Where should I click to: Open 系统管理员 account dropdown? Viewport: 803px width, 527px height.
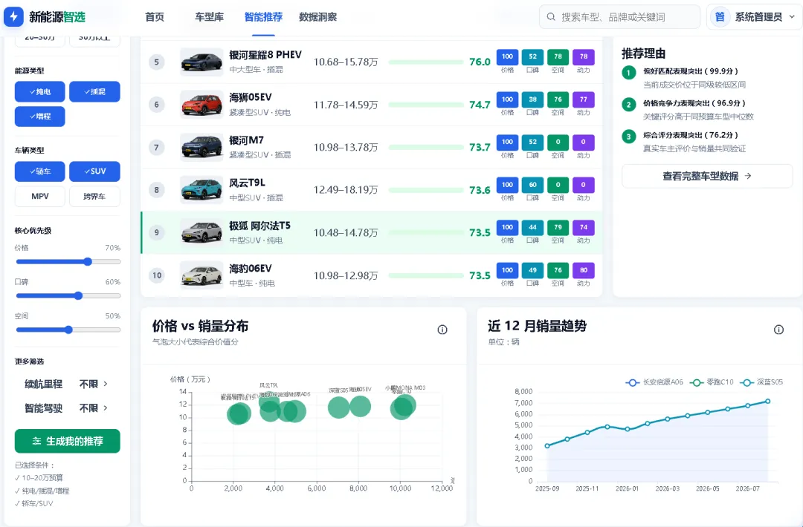(753, 17)
